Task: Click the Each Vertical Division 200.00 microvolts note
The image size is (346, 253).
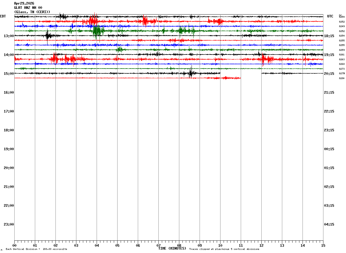Action: [x=36, y=249]
